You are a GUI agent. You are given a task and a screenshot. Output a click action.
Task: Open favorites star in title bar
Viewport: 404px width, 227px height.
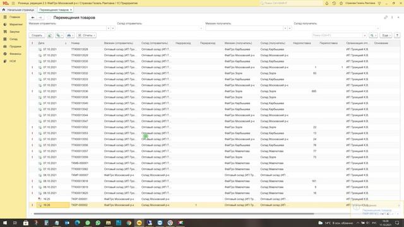(341, 3)
